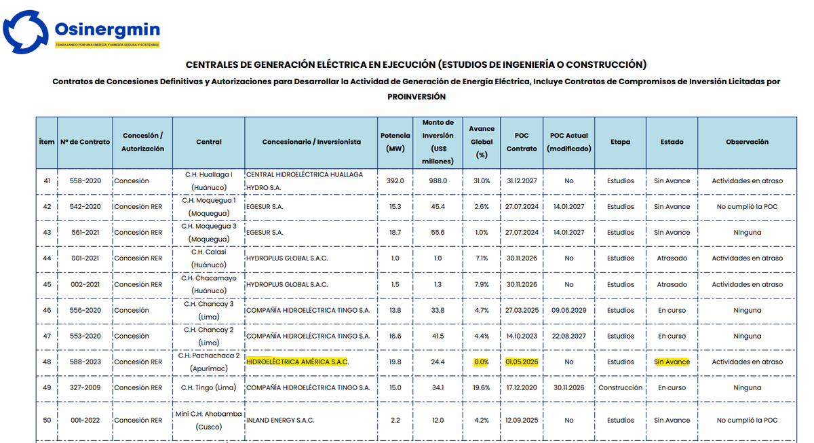814x443 pixels.
Task: Select the item number 50 cell
Action: [47, 421]
